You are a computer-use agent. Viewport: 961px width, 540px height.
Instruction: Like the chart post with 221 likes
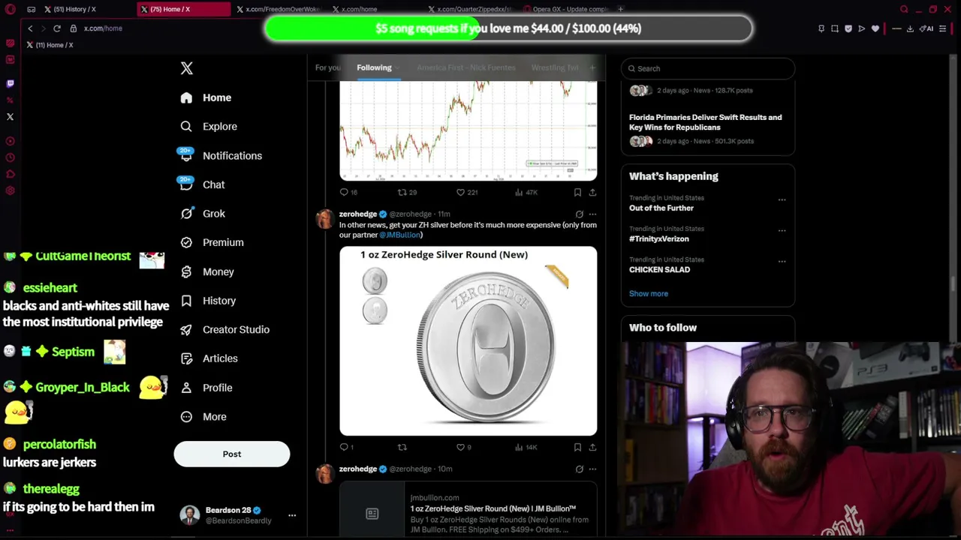point(467,193)
